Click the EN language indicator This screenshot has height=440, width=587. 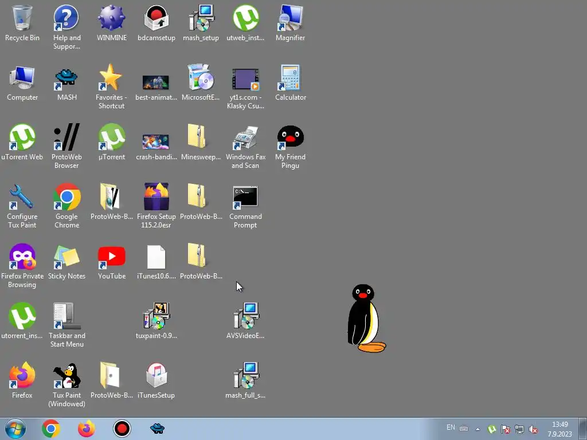(451, 427)
